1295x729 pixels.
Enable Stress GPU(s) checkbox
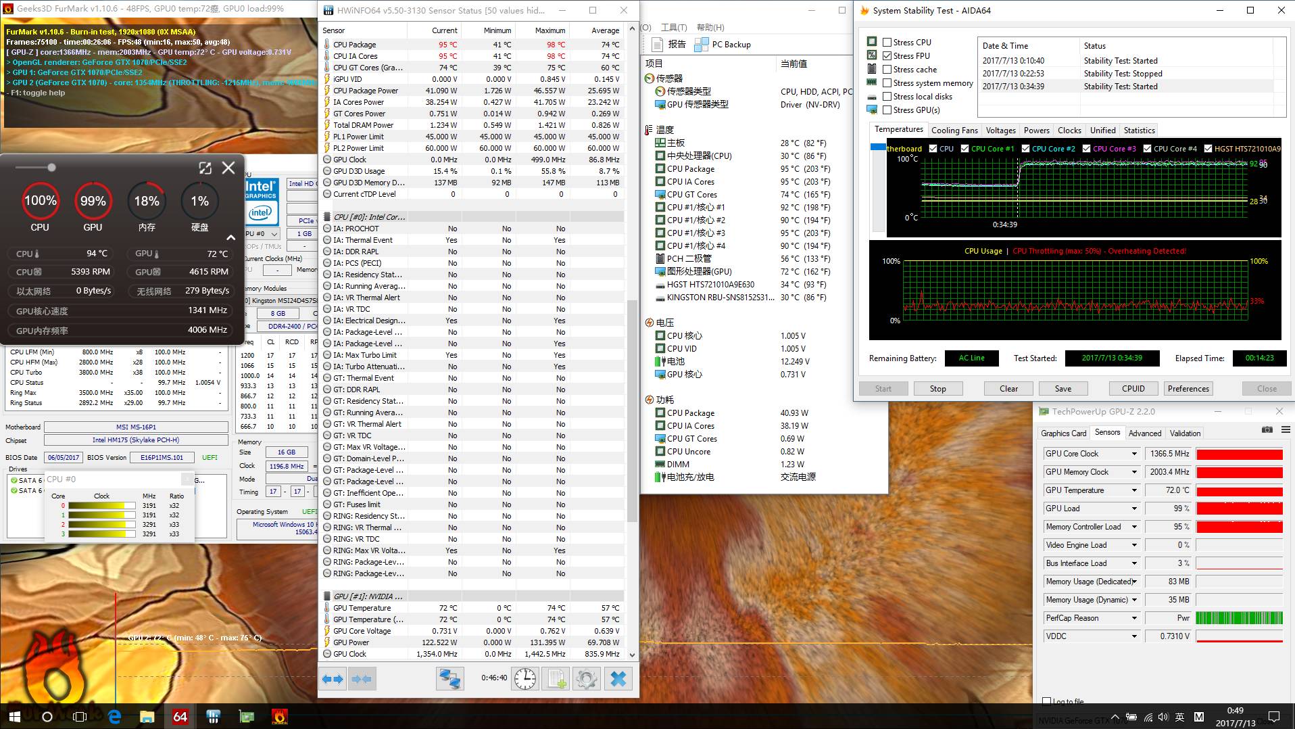click(887, 110)
